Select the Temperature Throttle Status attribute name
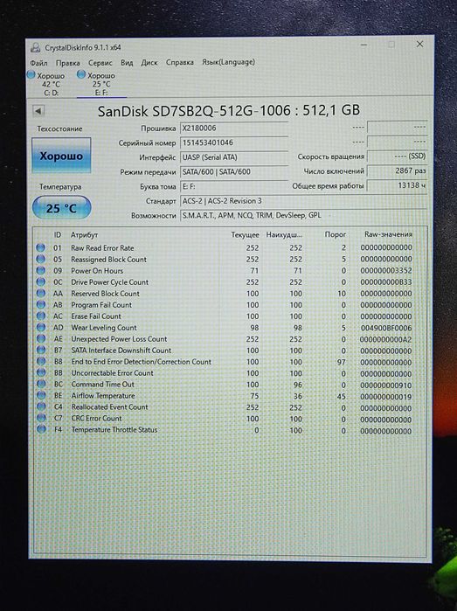 (x=114, y=429)
